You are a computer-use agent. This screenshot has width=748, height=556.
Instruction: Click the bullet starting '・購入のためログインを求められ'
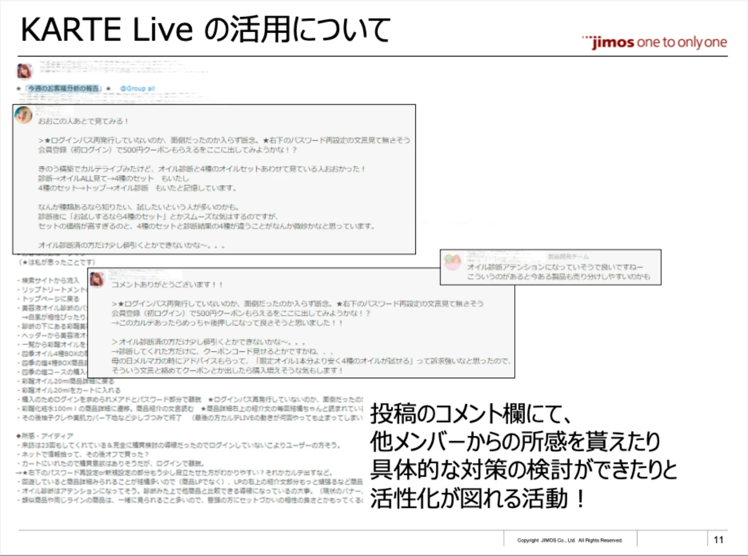190,399
